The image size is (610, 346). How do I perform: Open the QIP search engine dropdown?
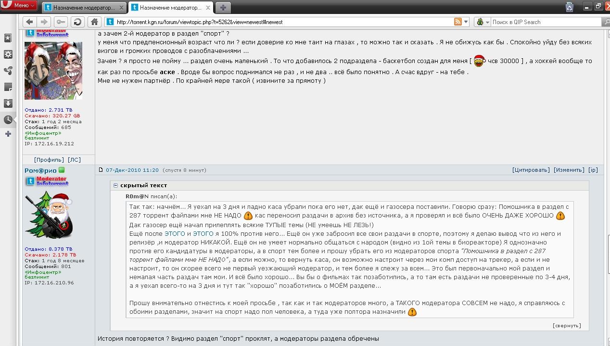click(x=482, y=22)
